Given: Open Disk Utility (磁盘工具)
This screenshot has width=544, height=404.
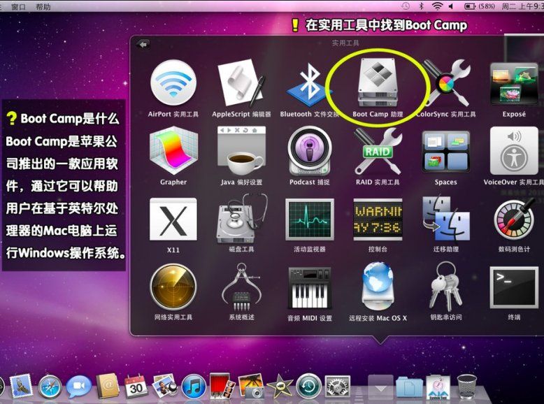Looking at the screenshot, I should (x=241, y=219).
